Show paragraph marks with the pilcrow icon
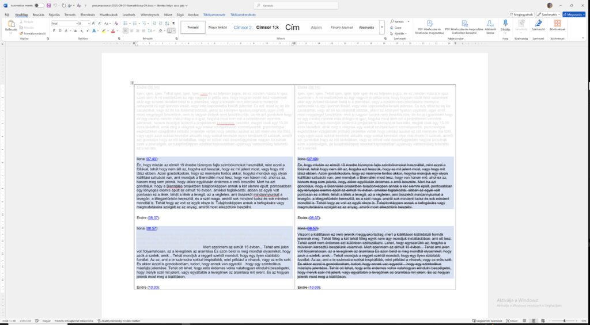This screenshot has width=590, height=325. click(173, 24)
